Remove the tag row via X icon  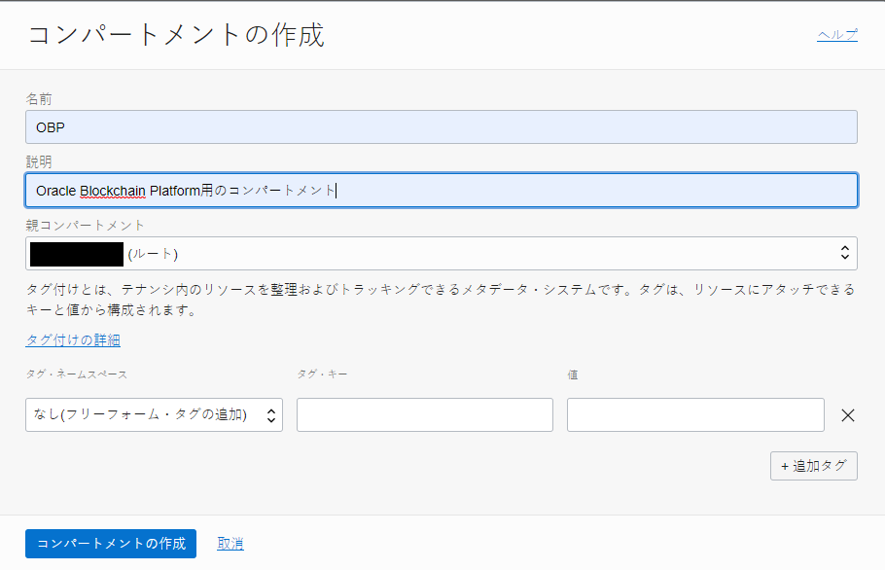point(847,414)
